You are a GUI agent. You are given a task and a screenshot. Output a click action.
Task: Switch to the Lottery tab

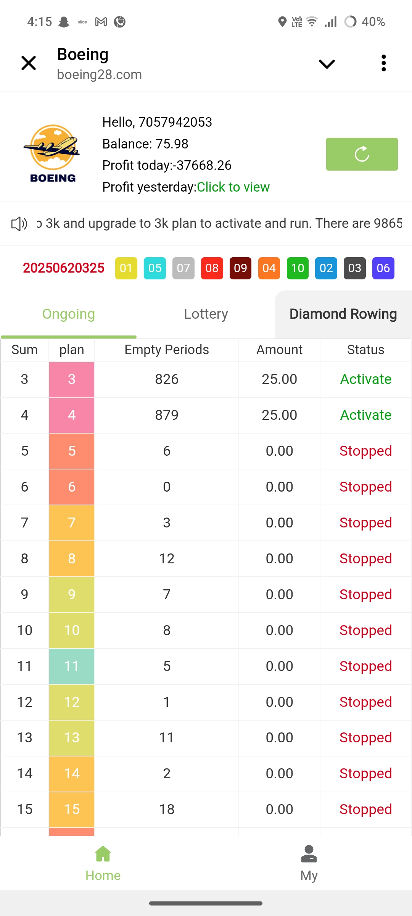206,314
